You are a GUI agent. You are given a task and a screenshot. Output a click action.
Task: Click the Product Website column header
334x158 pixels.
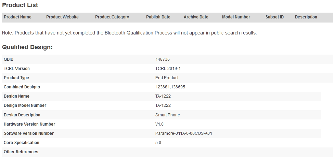click(x=62, y=17)
